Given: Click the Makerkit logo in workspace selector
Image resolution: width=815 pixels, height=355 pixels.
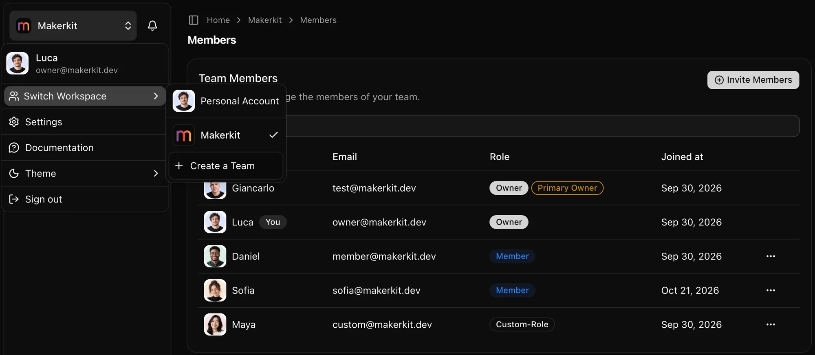Looking at the screenshot, I should pos(24,26).
